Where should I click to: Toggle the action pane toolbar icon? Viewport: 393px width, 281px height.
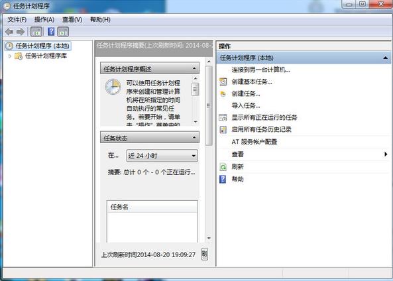pyautogui.click(x=63, y=32)
